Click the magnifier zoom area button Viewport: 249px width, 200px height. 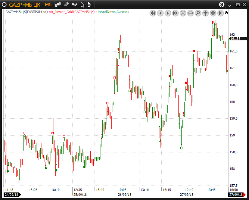(x=198, y=13)
